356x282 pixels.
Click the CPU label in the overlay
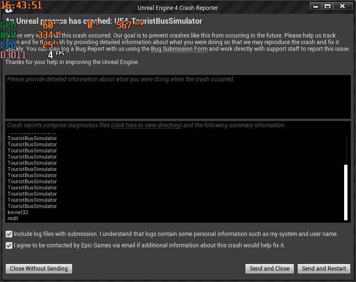pyautogui.click(x=9, y=45)
